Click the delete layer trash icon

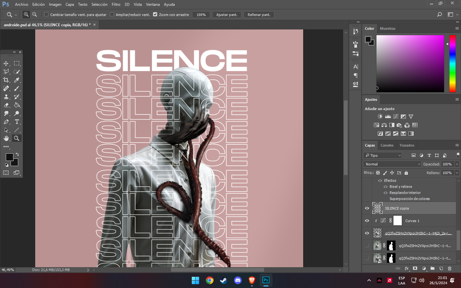tap(449, 268)
